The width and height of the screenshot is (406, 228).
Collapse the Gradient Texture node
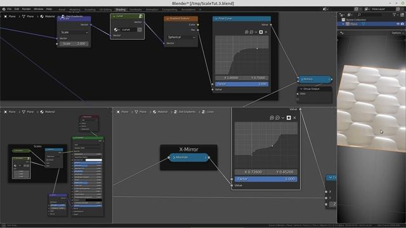[167, 18]
